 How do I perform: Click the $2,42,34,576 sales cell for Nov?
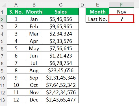coord(61,92)
